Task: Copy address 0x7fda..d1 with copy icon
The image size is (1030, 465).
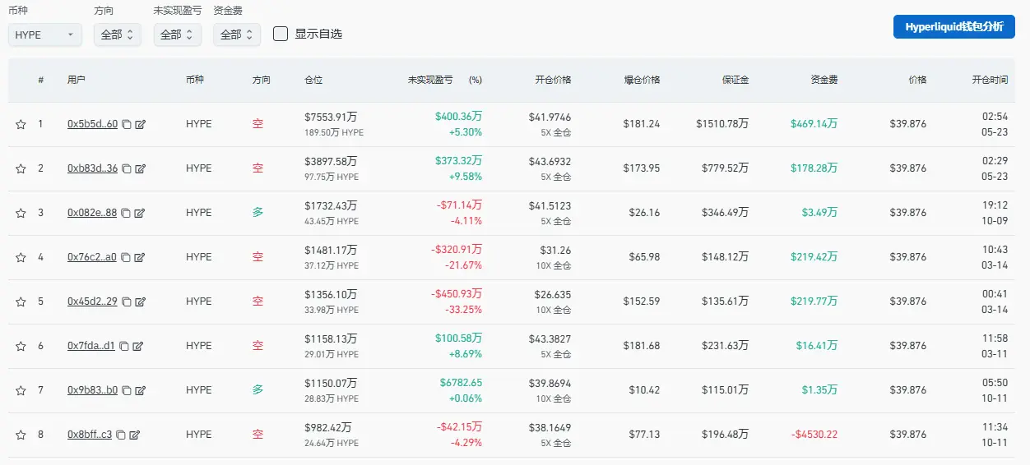Action: pyautogui.click(x=123, y=346)
